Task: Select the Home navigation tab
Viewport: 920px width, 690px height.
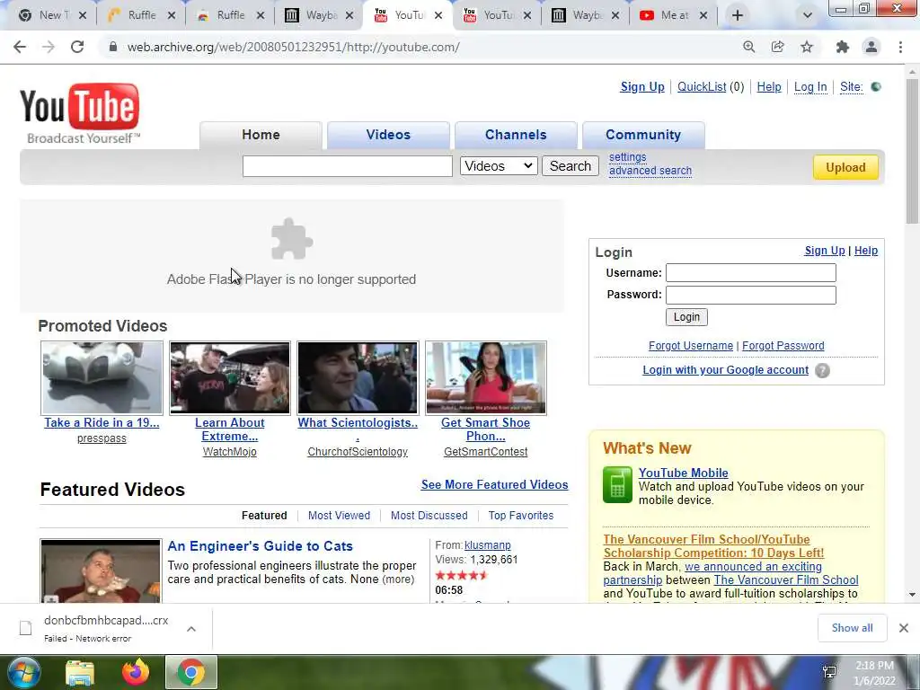Action: tap(261, 135)
